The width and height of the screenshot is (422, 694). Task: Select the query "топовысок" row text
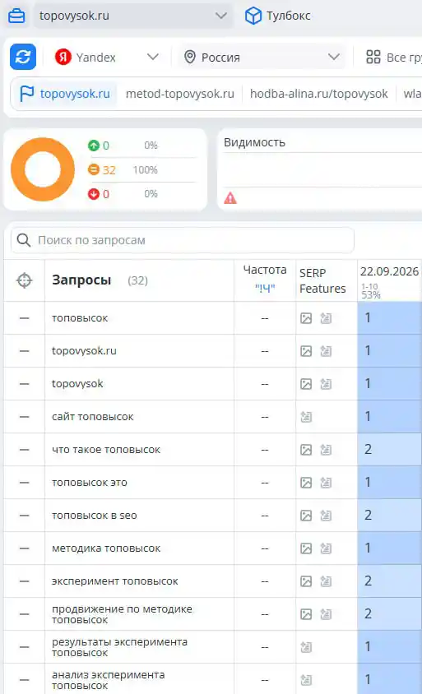pos(80,318)
